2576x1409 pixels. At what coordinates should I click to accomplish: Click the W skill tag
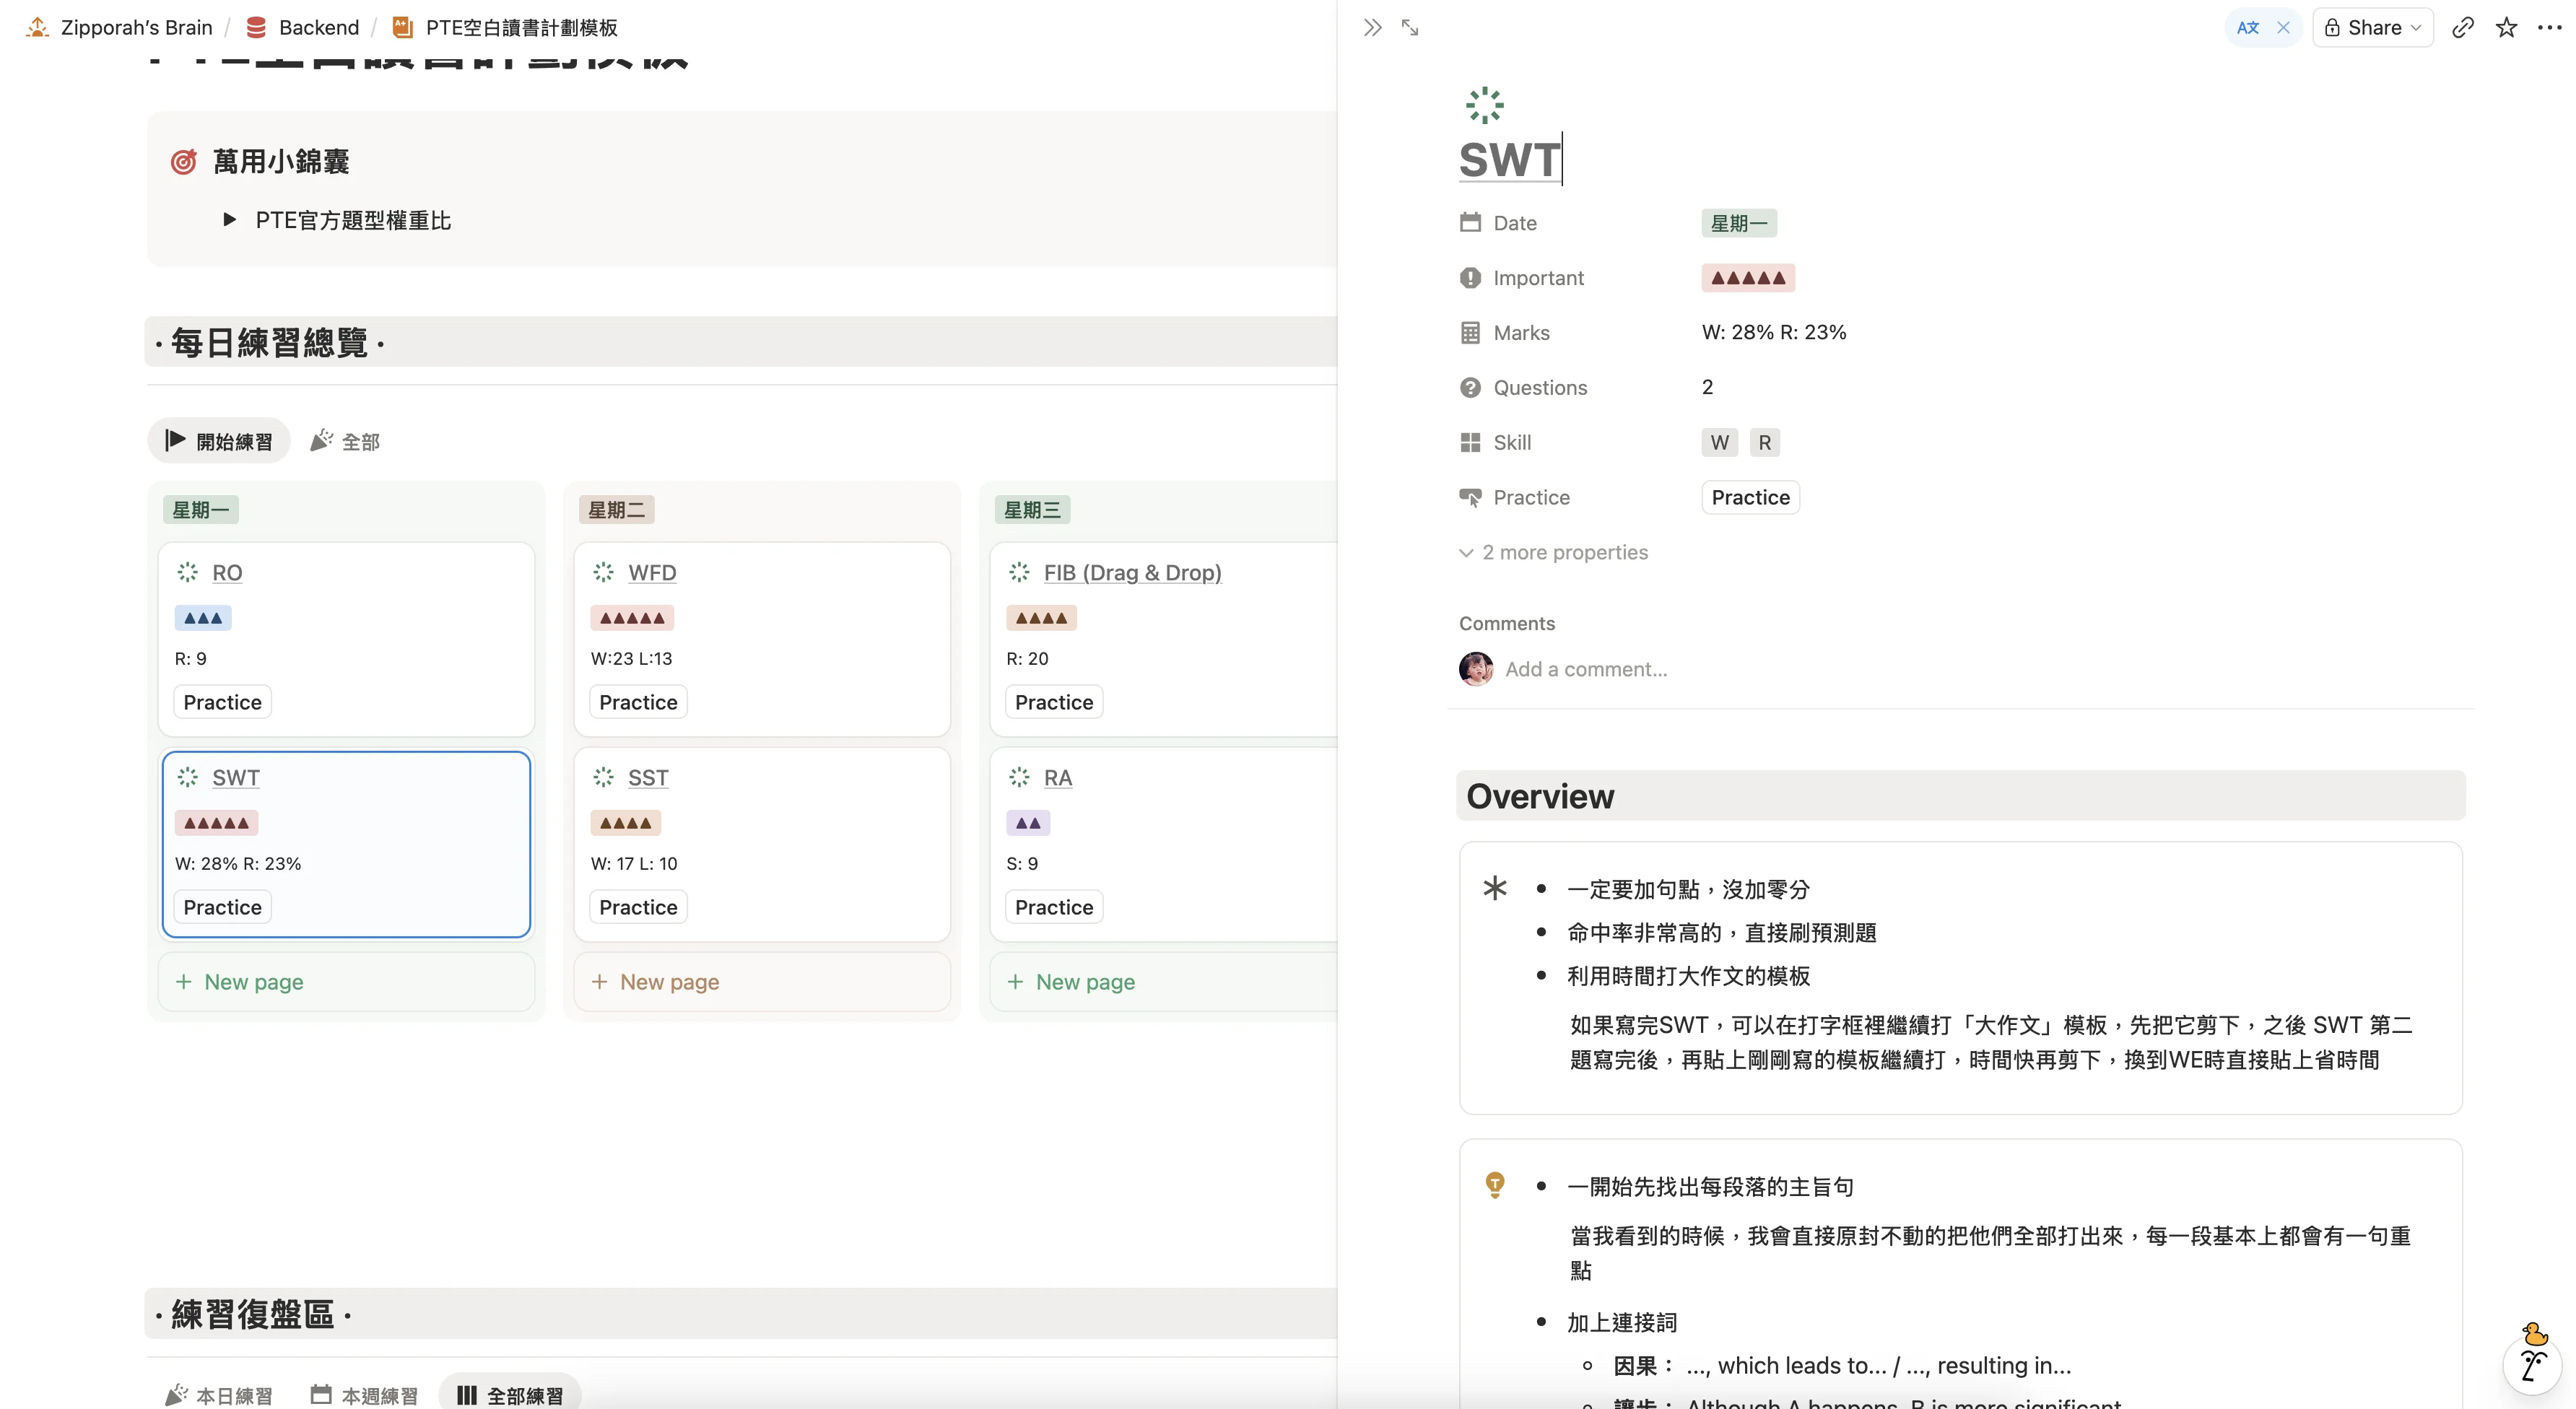pos(1720,443)
